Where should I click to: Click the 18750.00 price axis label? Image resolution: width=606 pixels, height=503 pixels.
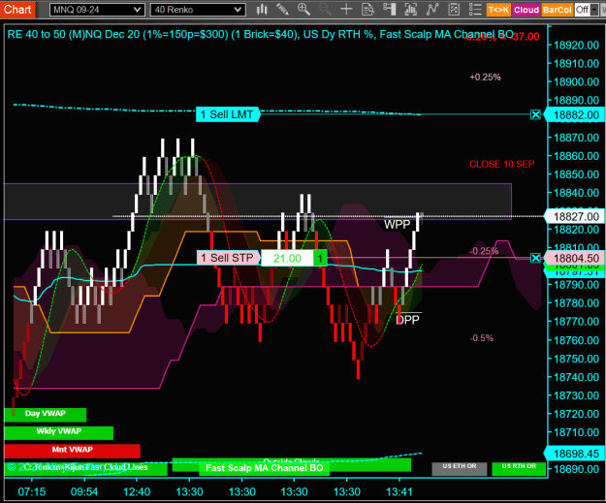(576, 359)
